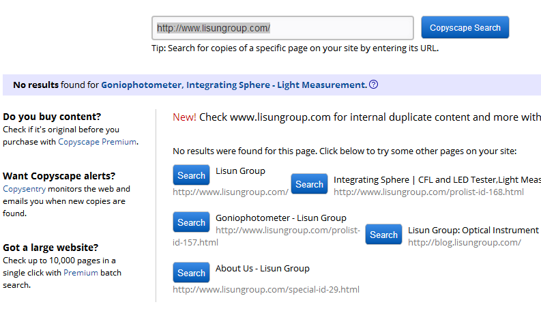Click the red 'New!' label
541x311 pixels.
click(x=184, y=117)
